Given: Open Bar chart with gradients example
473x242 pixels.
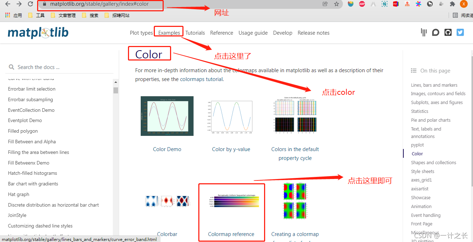Looking at the screenshot, I should click(33, 184).
